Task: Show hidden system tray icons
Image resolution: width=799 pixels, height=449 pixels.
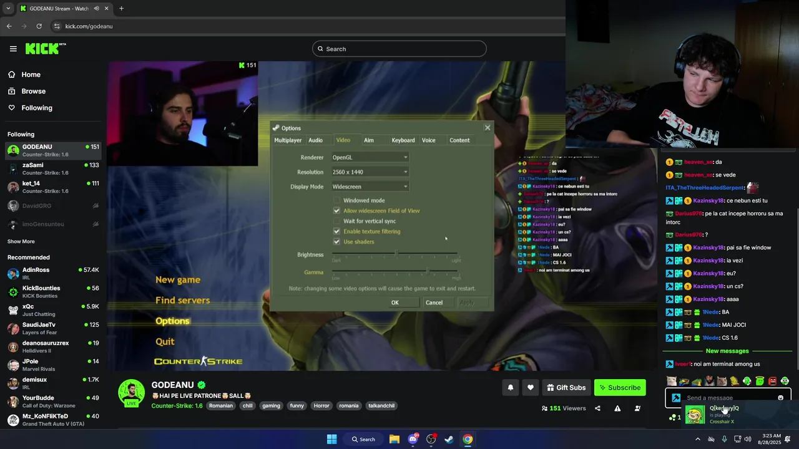Action: point(698,439)
